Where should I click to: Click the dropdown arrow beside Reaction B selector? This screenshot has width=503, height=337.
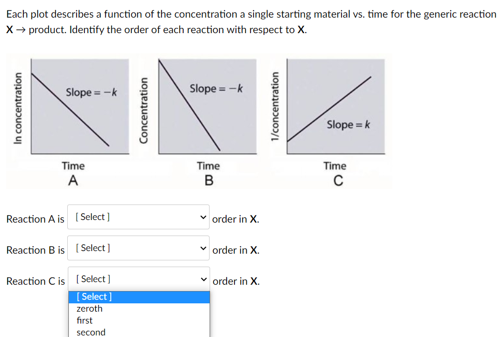(203, 247)
